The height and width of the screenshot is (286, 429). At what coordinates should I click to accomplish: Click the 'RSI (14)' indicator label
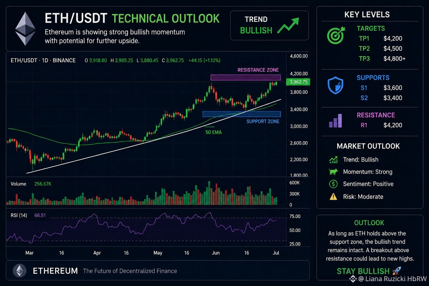click(19, 215)
